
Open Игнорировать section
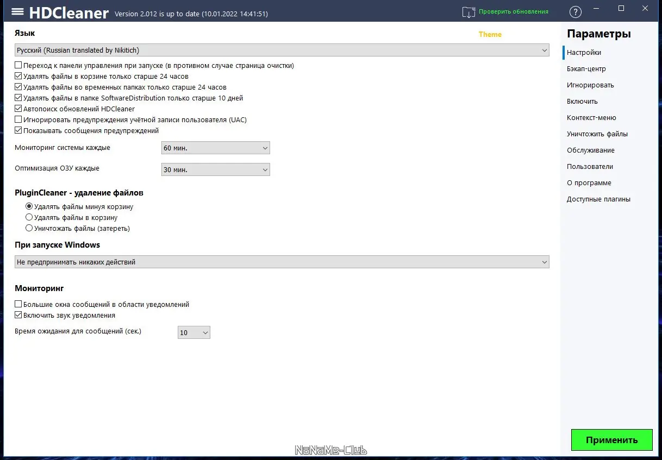tap(590, 85)
